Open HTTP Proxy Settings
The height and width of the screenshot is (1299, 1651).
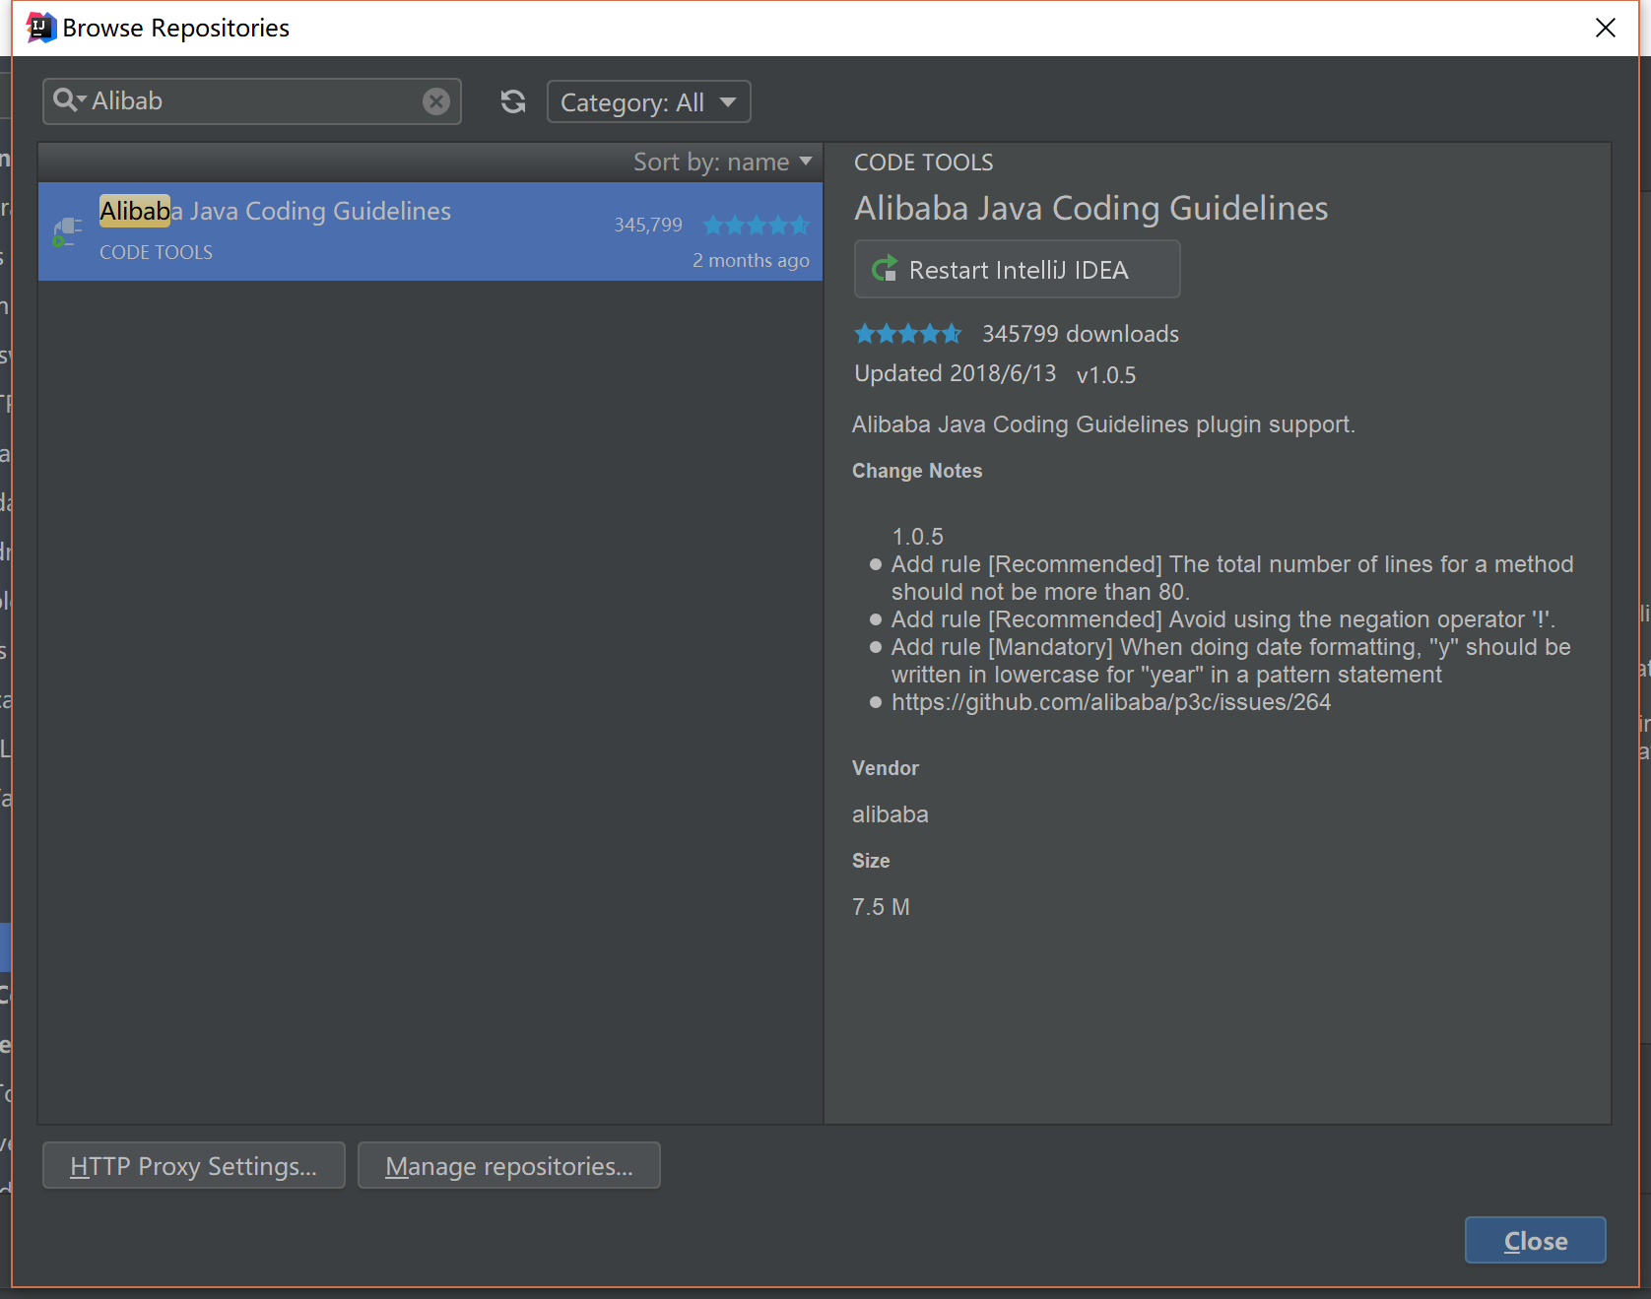pyautogui.click(x=194, y=1166)
